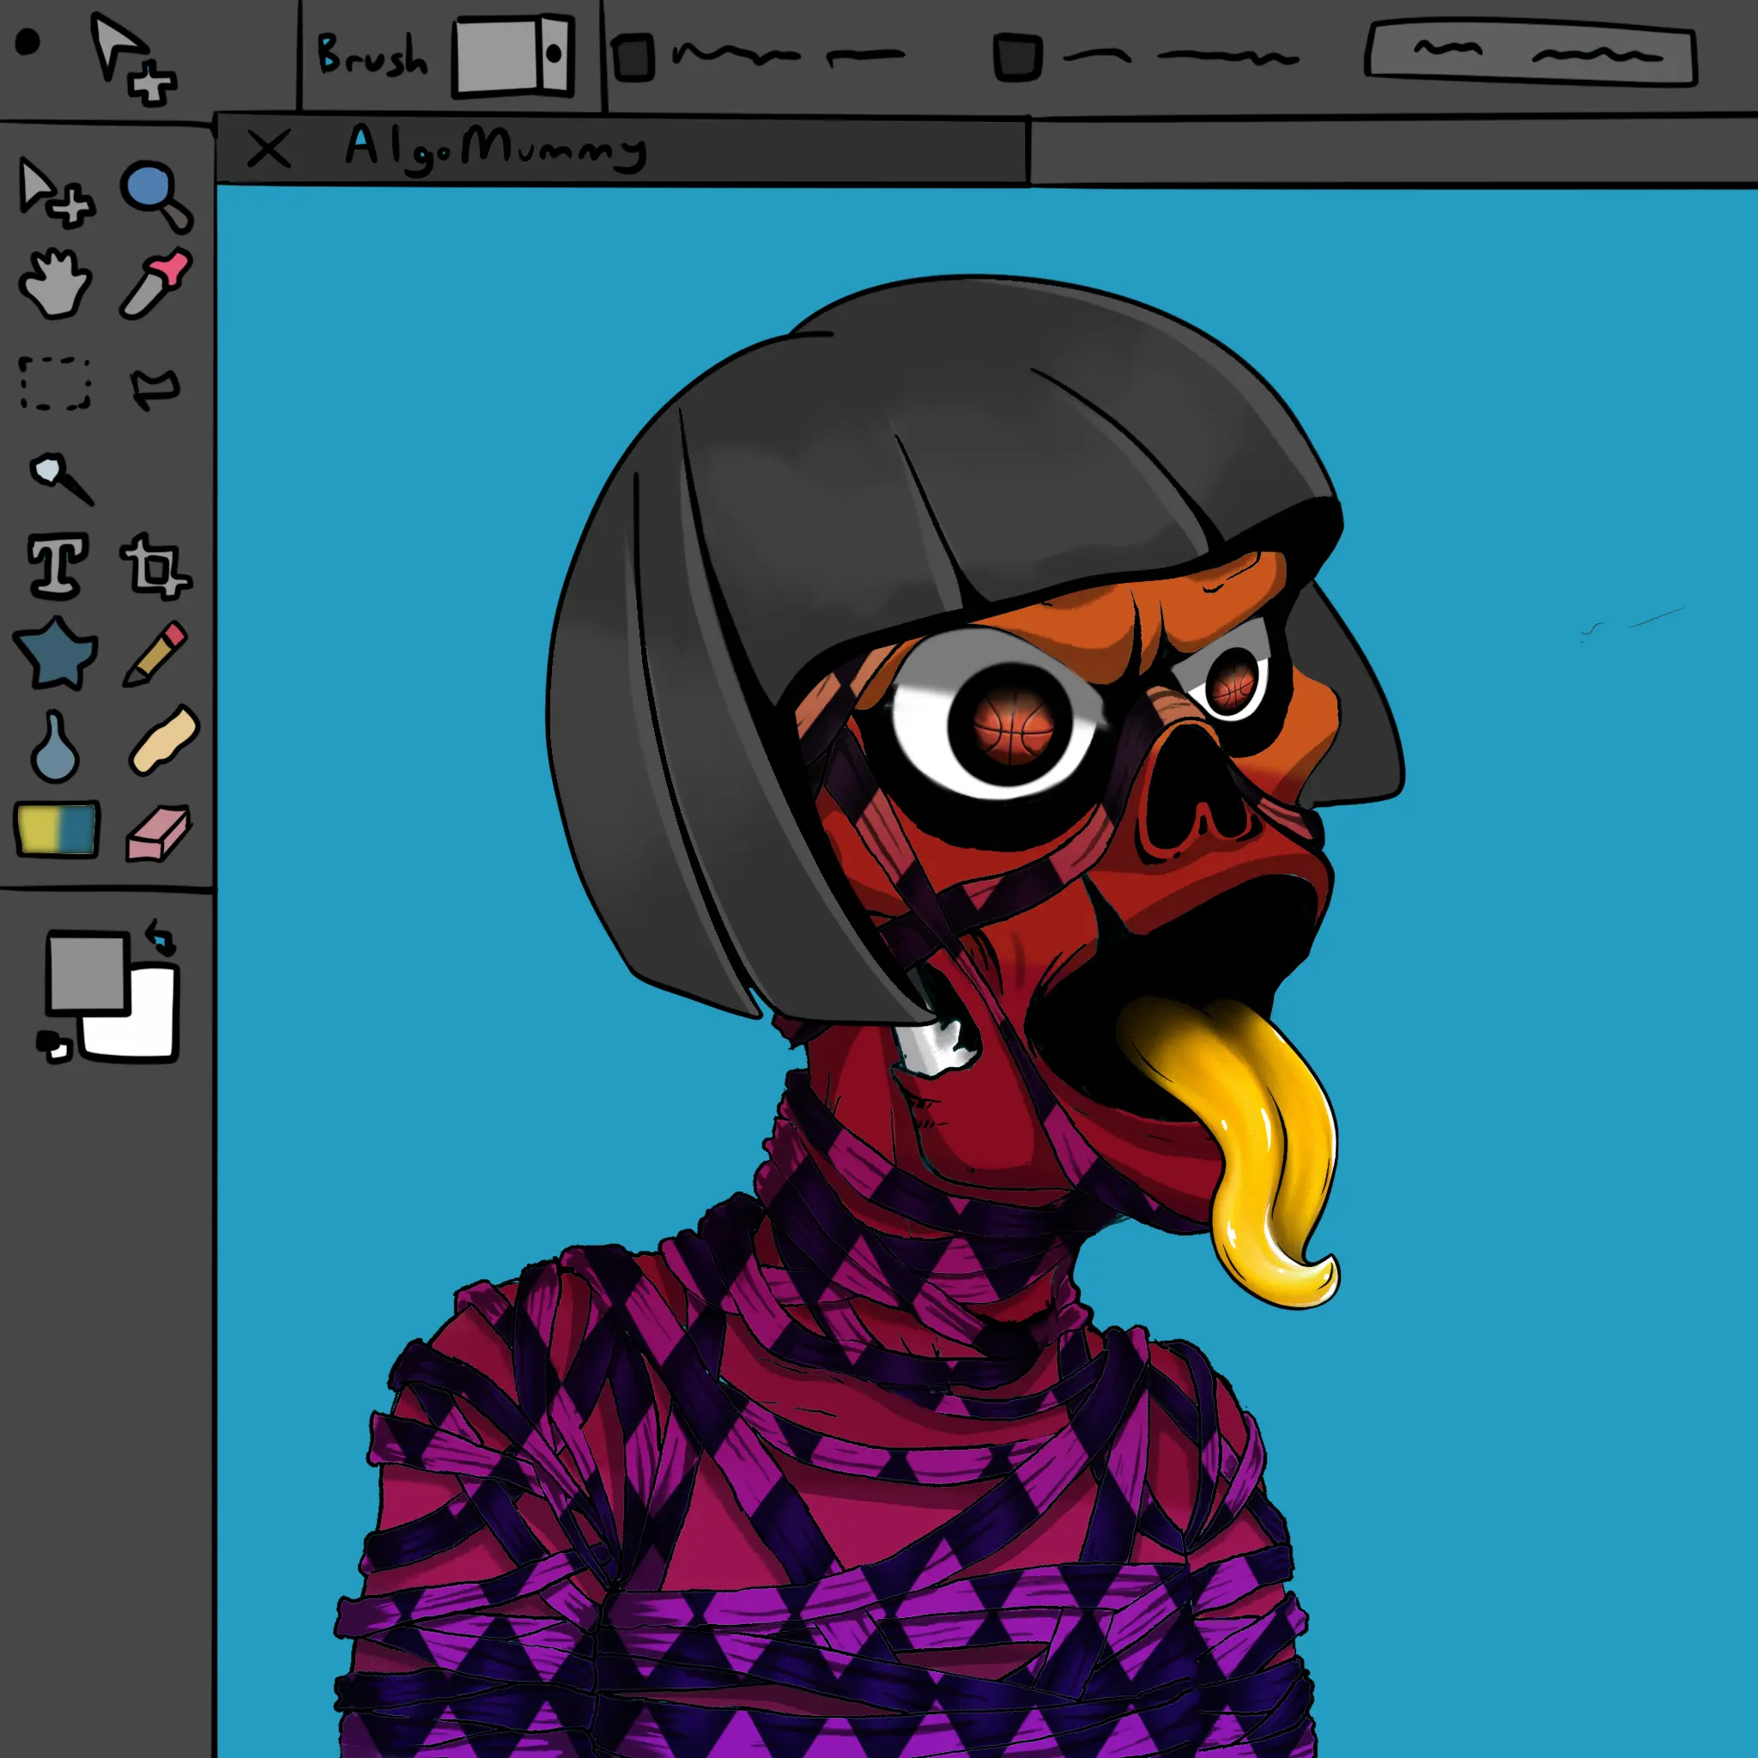Select the Text tool
This screenshot has height=1758, width=1758.
click(58, 565)
